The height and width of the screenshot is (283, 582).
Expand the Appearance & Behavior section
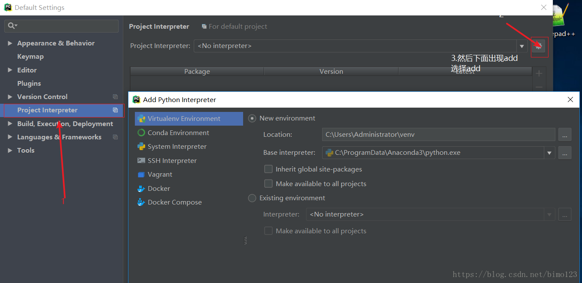point(10,43)
